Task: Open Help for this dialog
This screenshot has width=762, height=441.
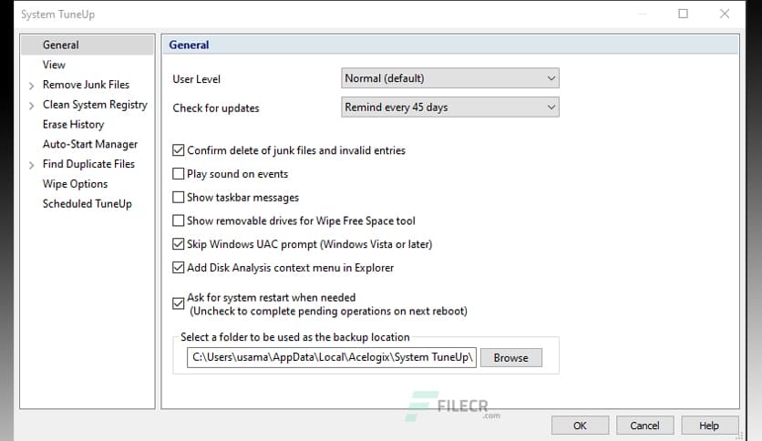Action: click(709, 426)
